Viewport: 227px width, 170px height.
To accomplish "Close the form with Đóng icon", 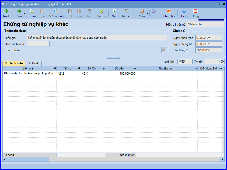I will pyautogui.click(x=195, y=11).
